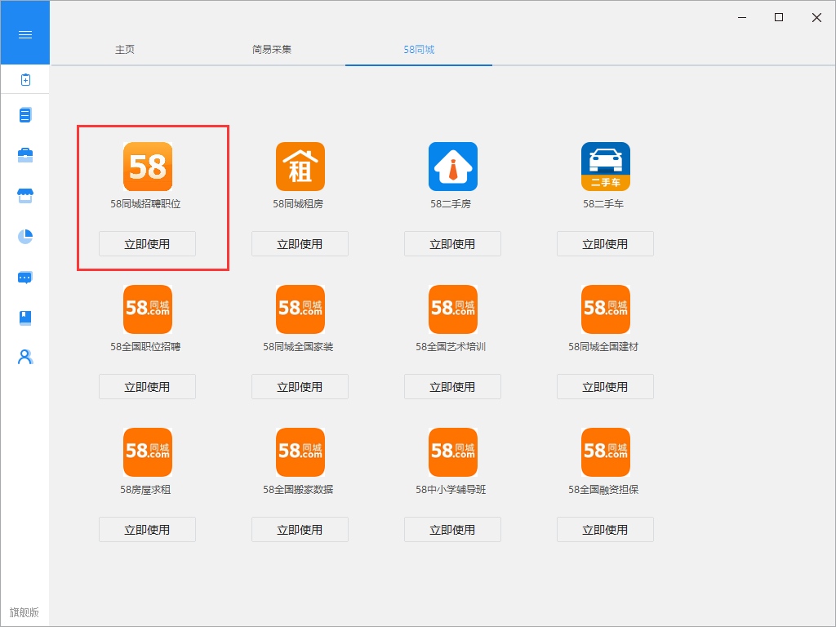
Task: Click the new task clipboard-plus icon
Action: pyautogui.click(x=25, y=79)
